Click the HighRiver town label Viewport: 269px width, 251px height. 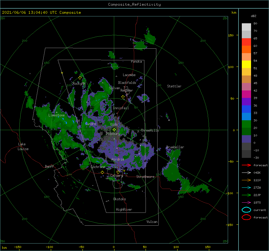[x=124, y=210]
